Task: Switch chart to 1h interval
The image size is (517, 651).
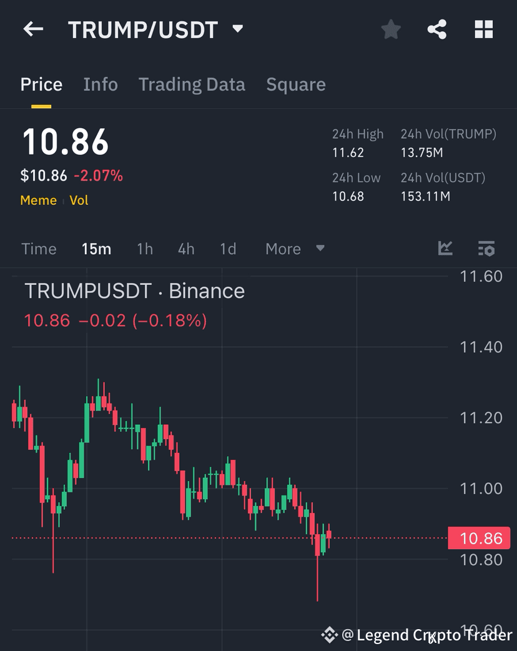Action: [145, 249]
